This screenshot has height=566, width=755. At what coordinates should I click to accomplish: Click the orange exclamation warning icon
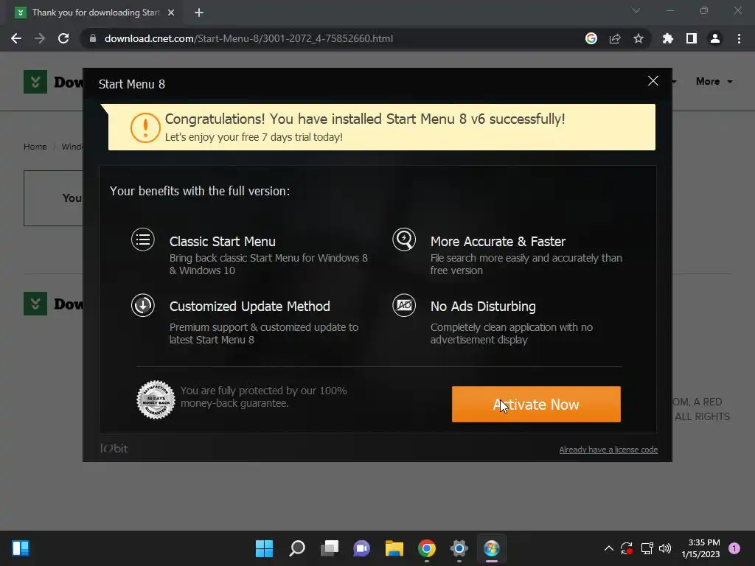tap(145, 127)
